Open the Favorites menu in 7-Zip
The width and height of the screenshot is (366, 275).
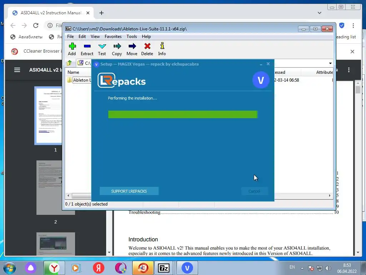point(113,37)
